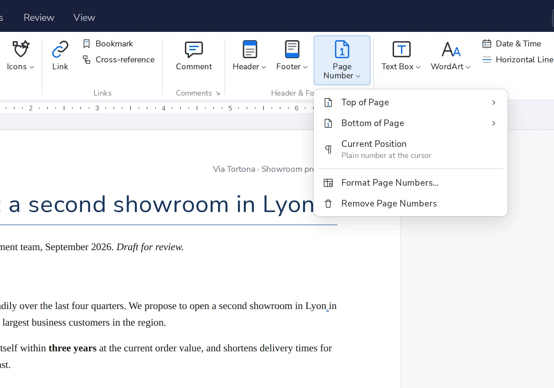
Task: Click the Horizontal Line button label
Action: point(525,60)
